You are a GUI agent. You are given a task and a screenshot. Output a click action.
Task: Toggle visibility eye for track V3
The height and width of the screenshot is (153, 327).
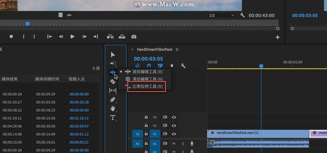pyautogui.click(x=174, y=117)
